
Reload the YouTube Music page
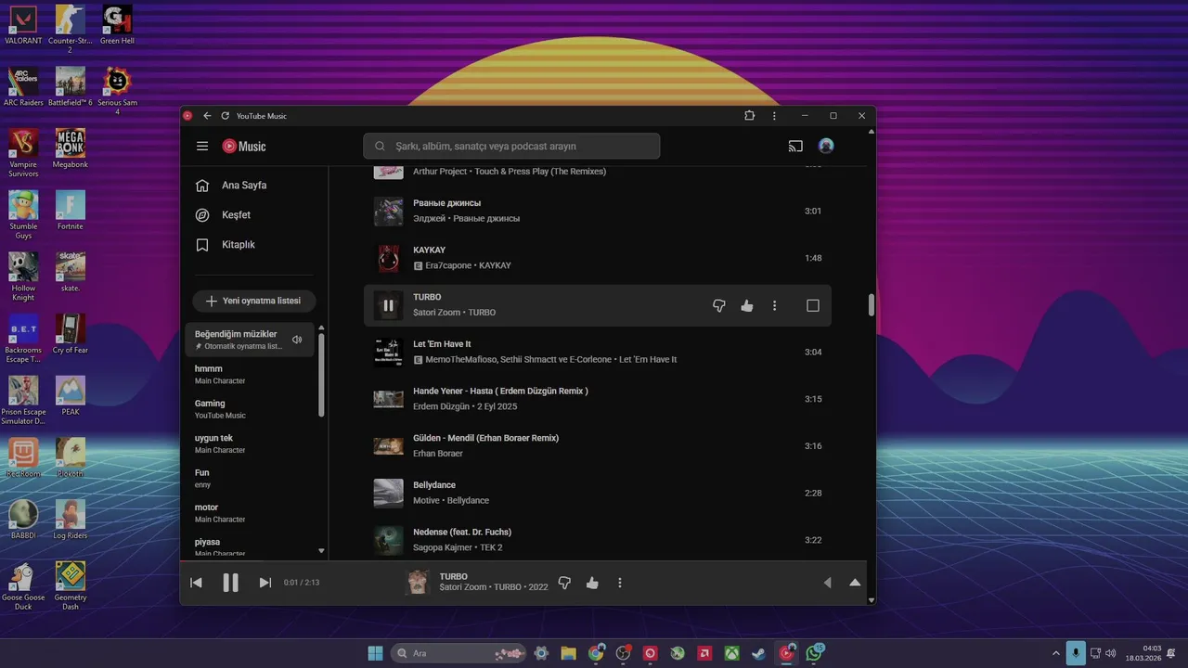point(225,116)
